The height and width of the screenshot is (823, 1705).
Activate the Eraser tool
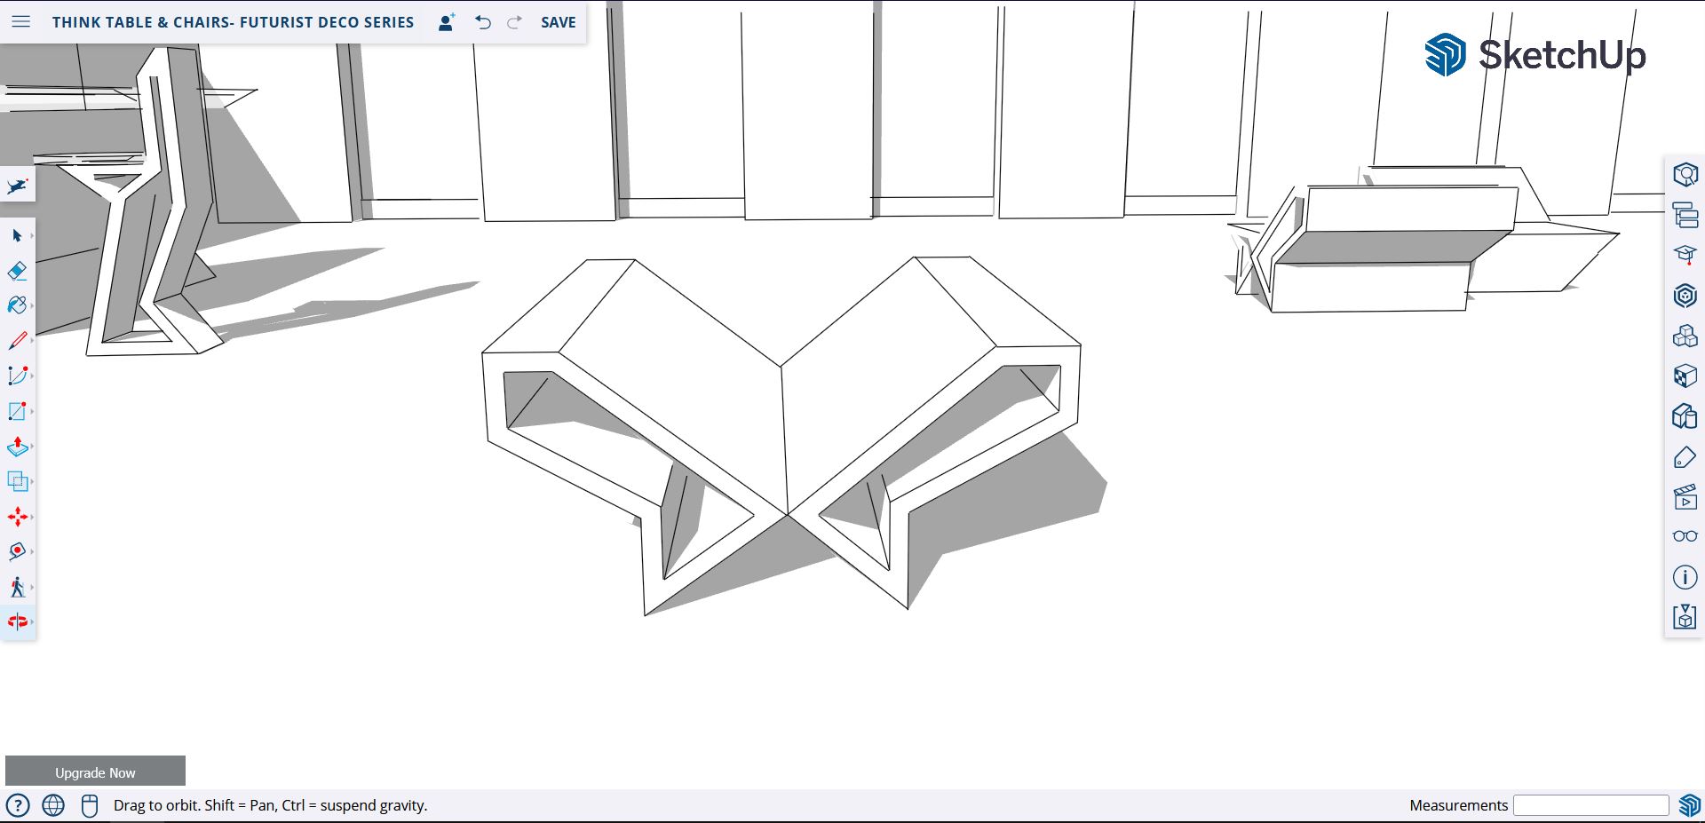coord(17,270)
